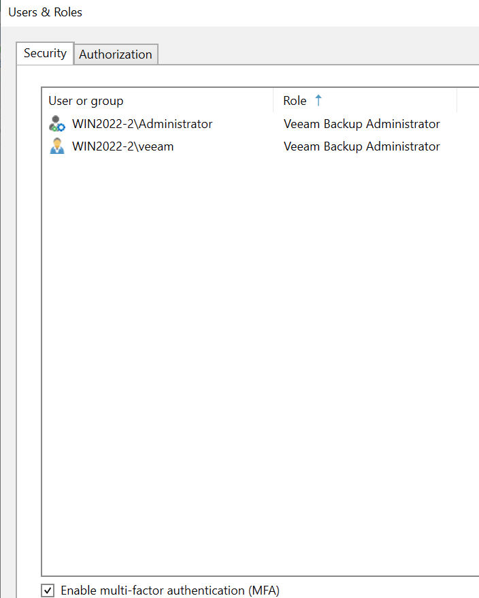Screen dimensions: 479x598
Task: Switch to the Security tab
Action: (x=45, y=54)
